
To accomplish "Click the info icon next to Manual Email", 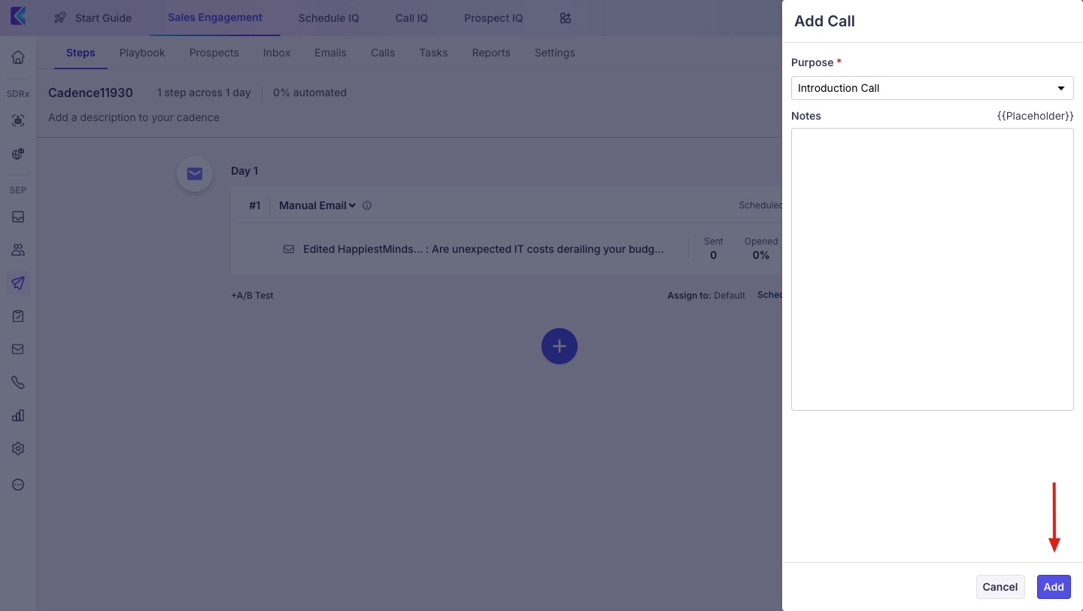I will (x=367, y=205).
